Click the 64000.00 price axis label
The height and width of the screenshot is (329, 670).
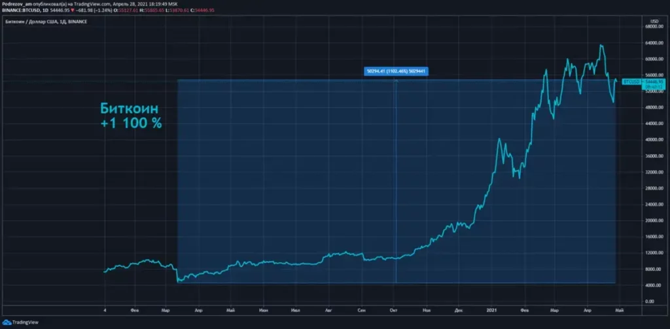[656, 43]
